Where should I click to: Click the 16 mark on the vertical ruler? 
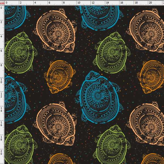click(x=1, y=124)
